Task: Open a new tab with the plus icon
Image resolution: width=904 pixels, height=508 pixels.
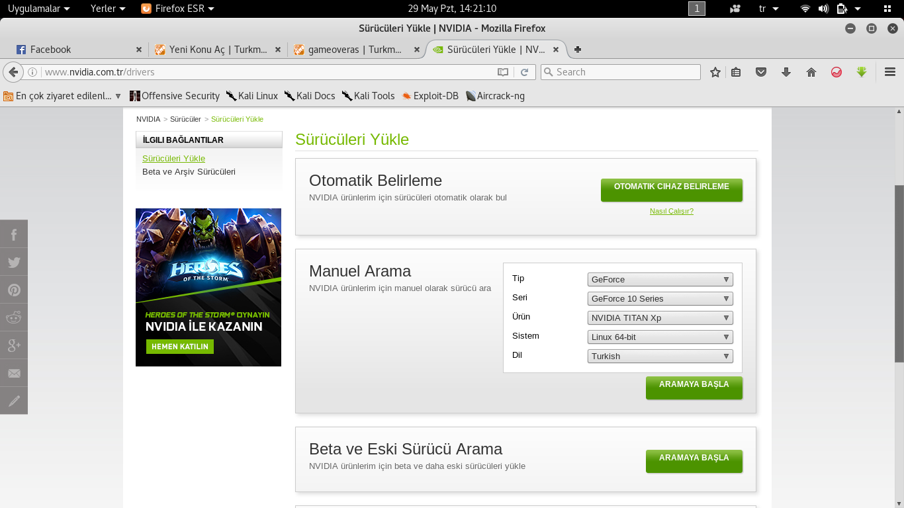Action: 578,50
